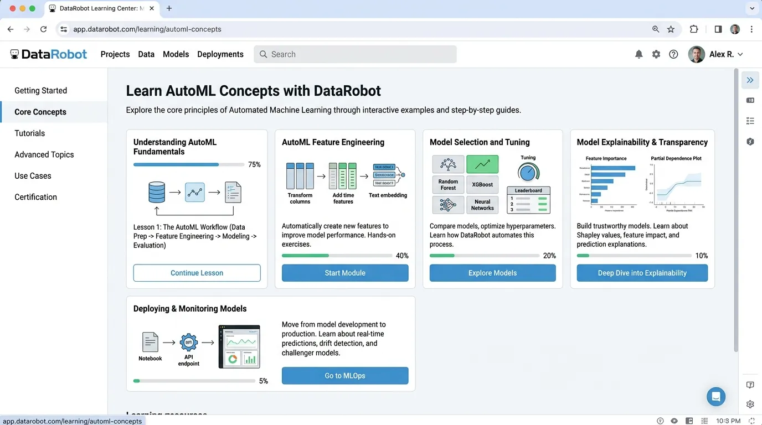Expand the browser tab list chevron
This screenshot has width=762, height=425.
[751, 8]
